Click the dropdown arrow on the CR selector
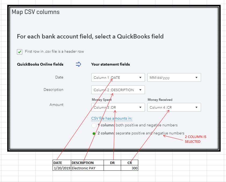The height and width of the screenshot is (182, 226). [x=197, y=107]
